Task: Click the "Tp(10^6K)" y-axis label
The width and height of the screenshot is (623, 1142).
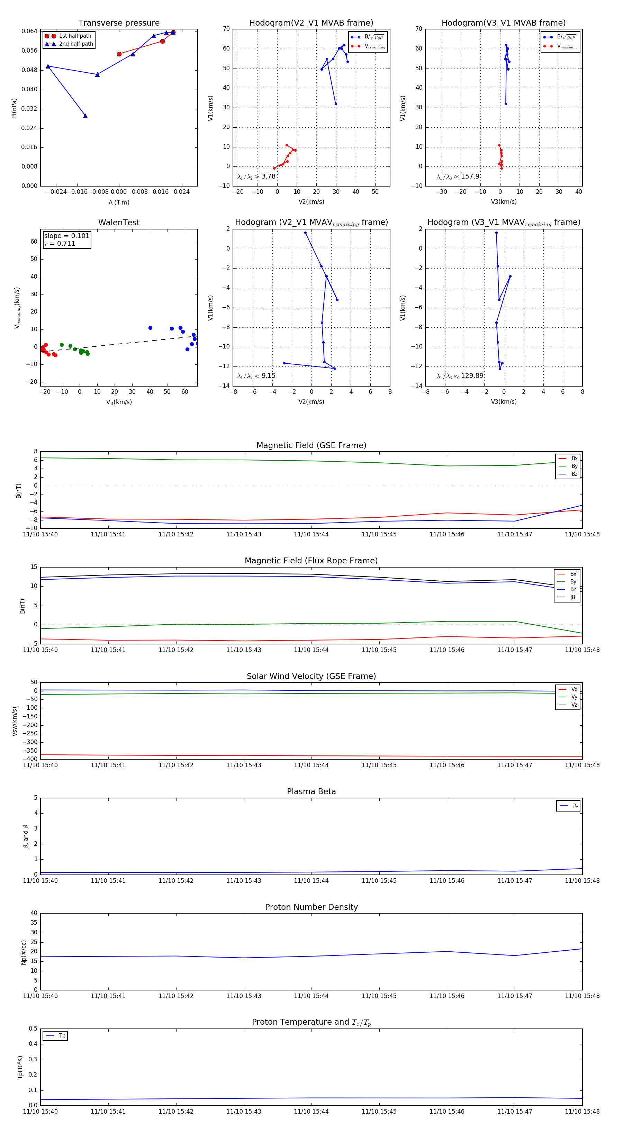Action: click(x=20, y=1067)
